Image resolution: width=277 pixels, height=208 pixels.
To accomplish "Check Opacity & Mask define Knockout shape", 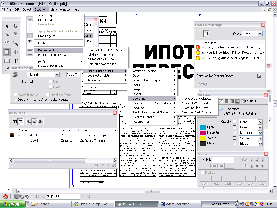I will coord(15,100).
